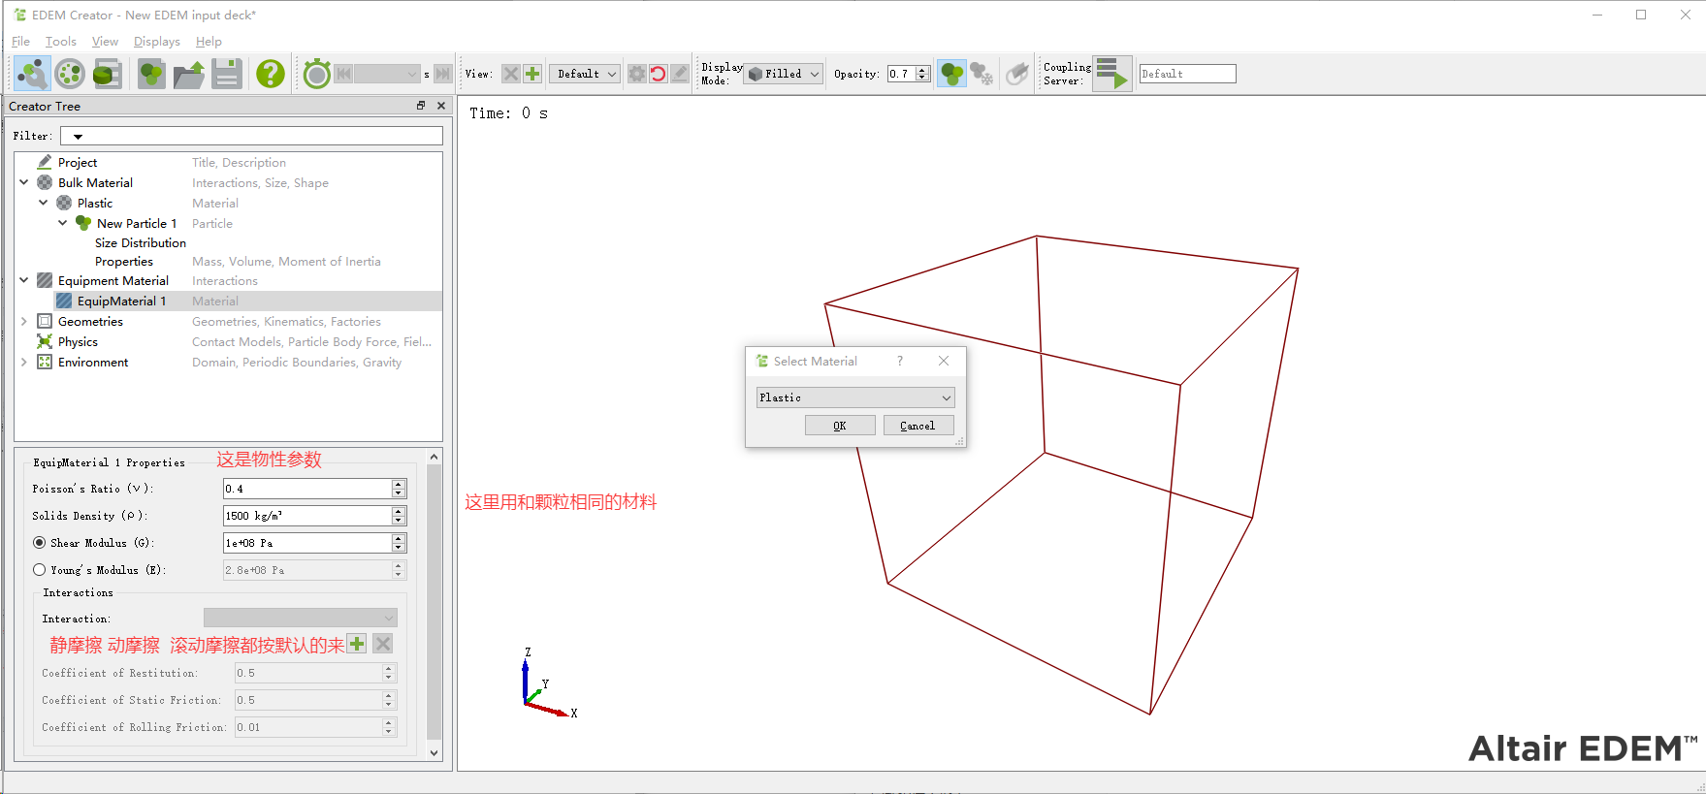Add an interaction with the green plus
This screenshot has width=1706, height=794.
click(x=357, y=644)
